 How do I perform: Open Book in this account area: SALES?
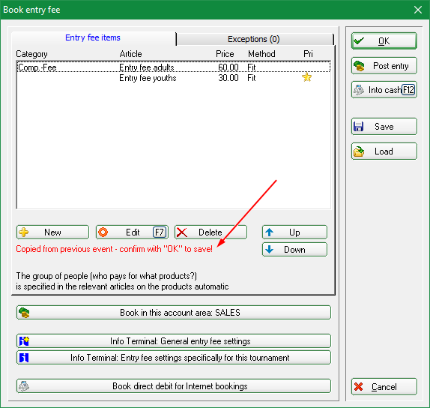(x=174, y=313)
